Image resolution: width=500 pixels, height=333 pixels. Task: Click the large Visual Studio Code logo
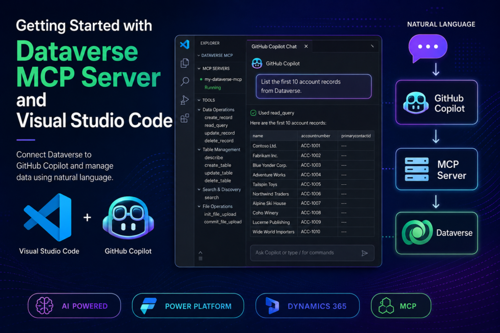point(47,217)
